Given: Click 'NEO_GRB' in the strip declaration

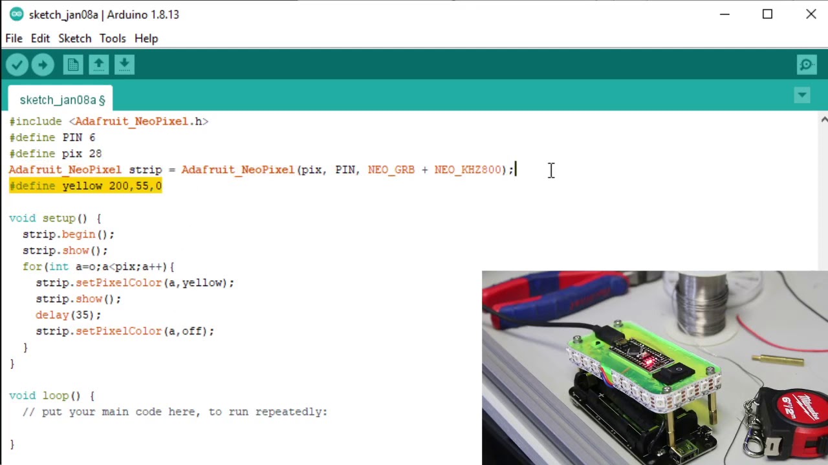Looking at the screenshot, I should pyautogui.click(x=391, y=170).
